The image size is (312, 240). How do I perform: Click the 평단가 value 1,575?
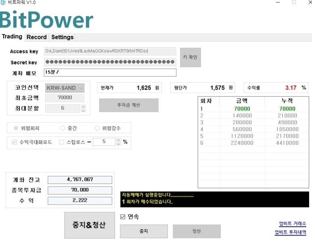tap(218, 88)
